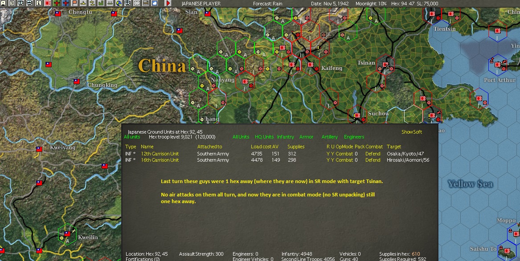This screenshot has height=261, width=520.
Task: Select the Chinese flag base at Chengtu
Action: (x=58, y=14)
